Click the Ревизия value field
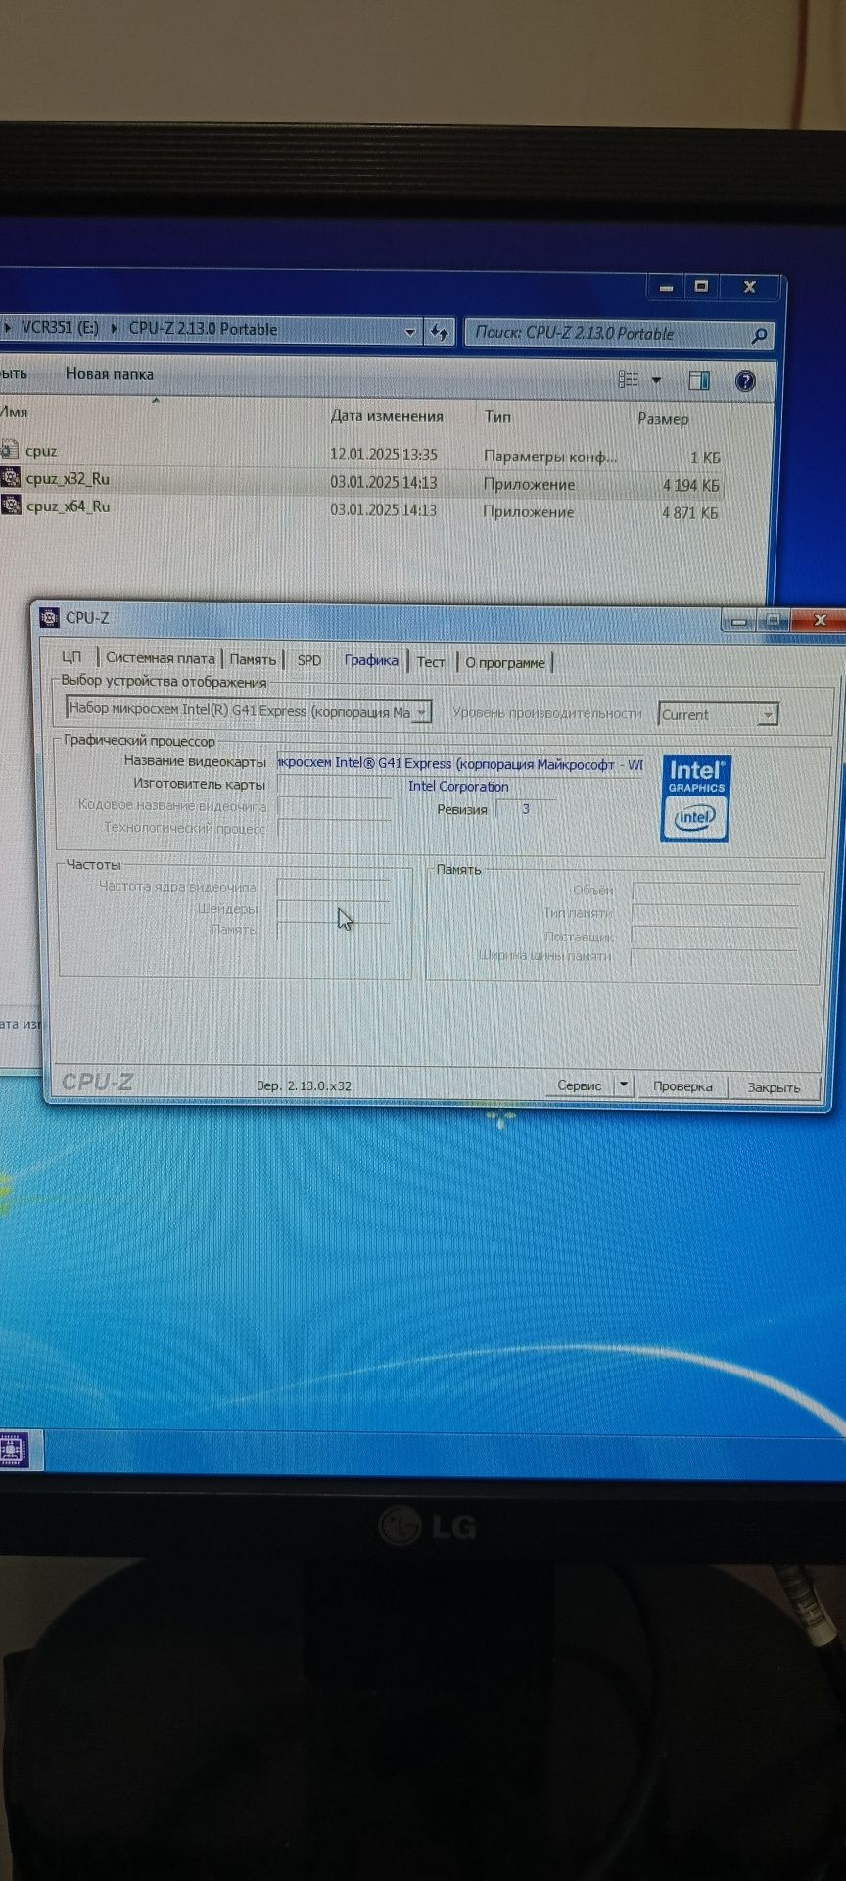Image resolution: width=846 pixels, height=1881 pixels. 526,808
